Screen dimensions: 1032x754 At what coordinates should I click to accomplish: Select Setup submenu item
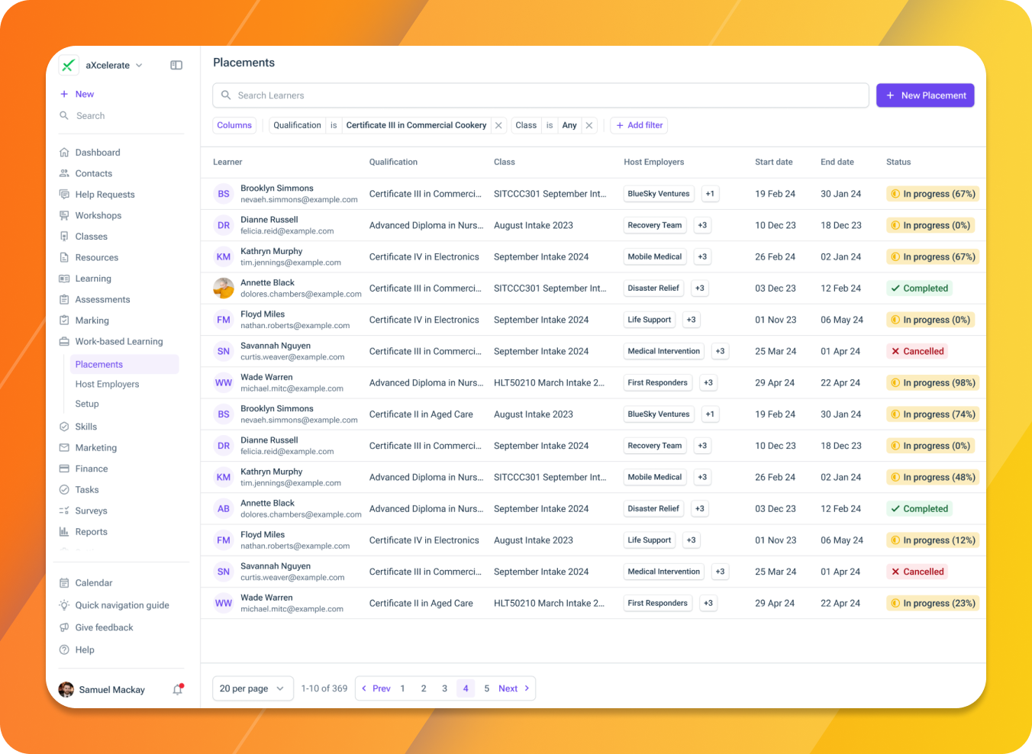[87, 404]
